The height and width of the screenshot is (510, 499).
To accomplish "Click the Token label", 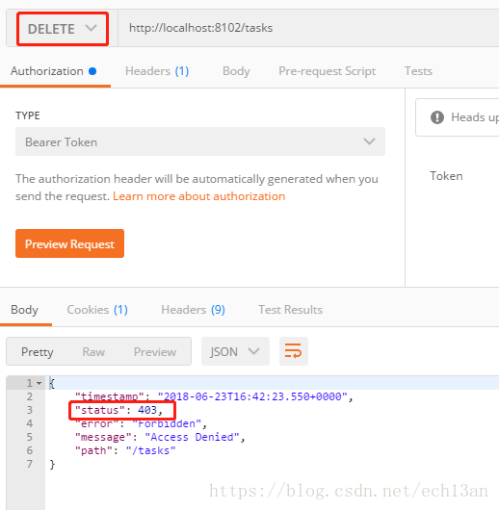I will pyautogui.click(x=446, y=176).
